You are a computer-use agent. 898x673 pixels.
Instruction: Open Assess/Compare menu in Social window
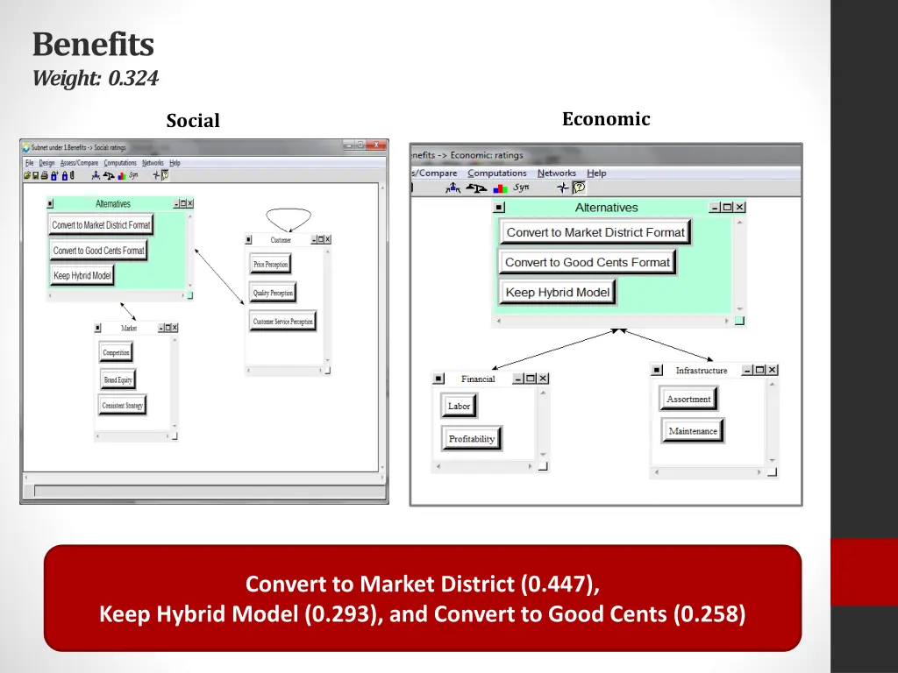click(x=79, y=163)
